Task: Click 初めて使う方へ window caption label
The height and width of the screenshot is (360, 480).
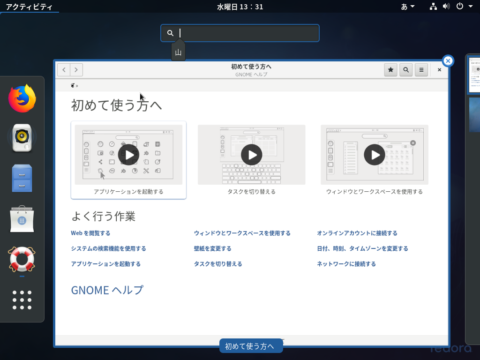Action: tap(251, 346)
